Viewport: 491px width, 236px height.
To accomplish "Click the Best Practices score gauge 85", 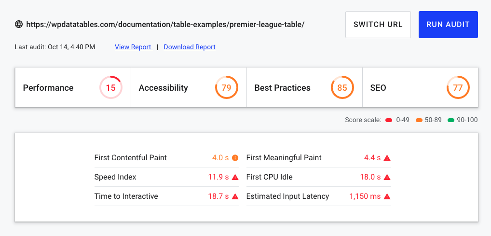I will pos(342,88).
